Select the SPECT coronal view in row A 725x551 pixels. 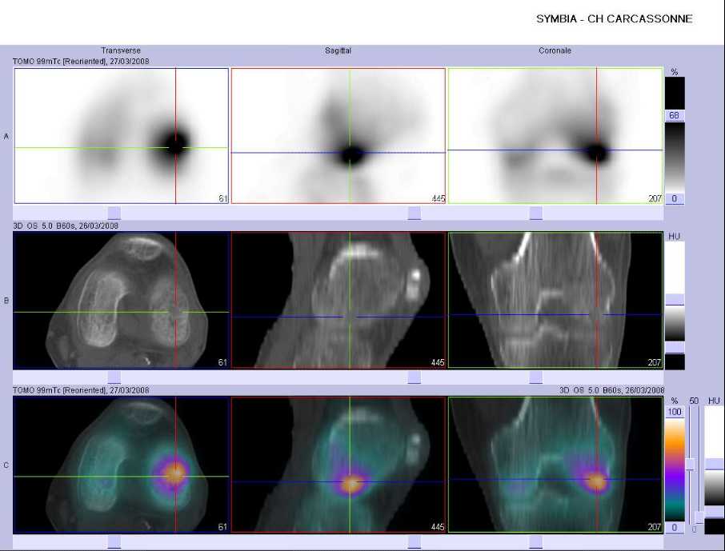555,136
